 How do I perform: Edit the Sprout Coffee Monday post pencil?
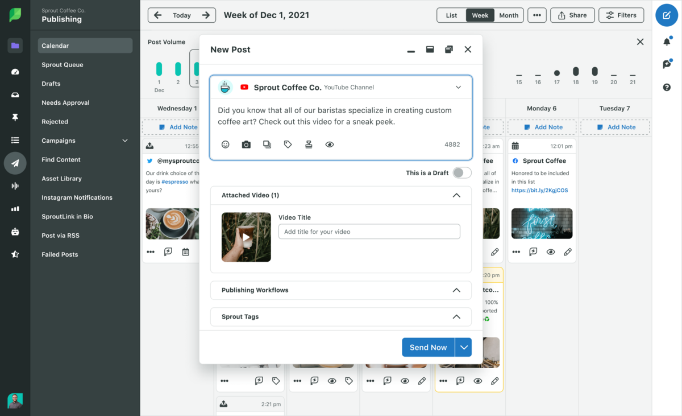568,252
